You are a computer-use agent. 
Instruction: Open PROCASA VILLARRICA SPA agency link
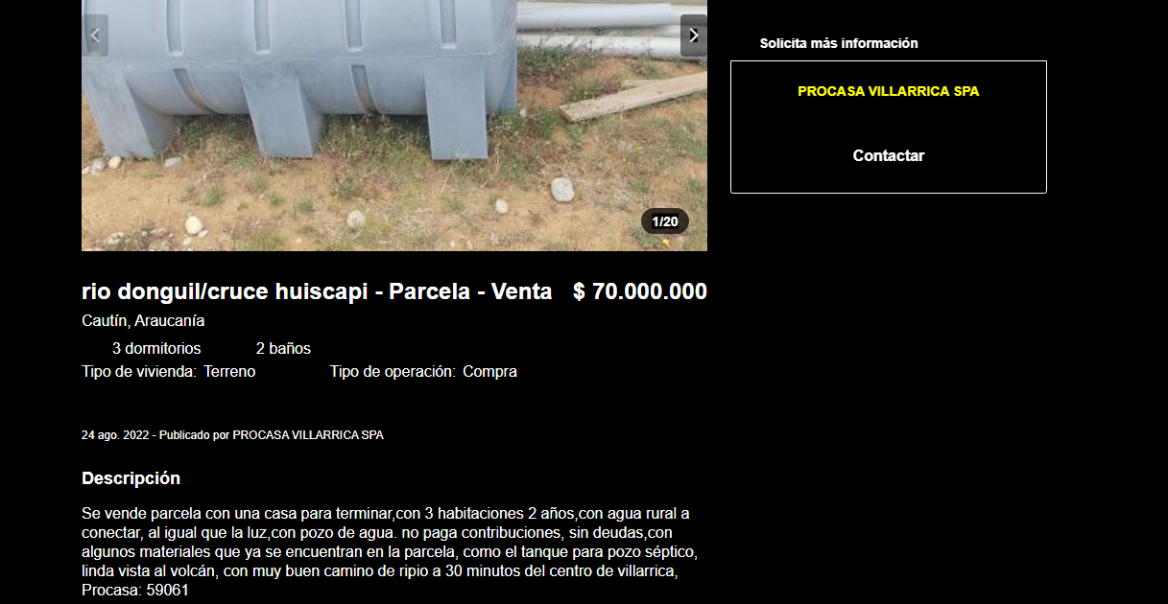click(x=889, y=91)
